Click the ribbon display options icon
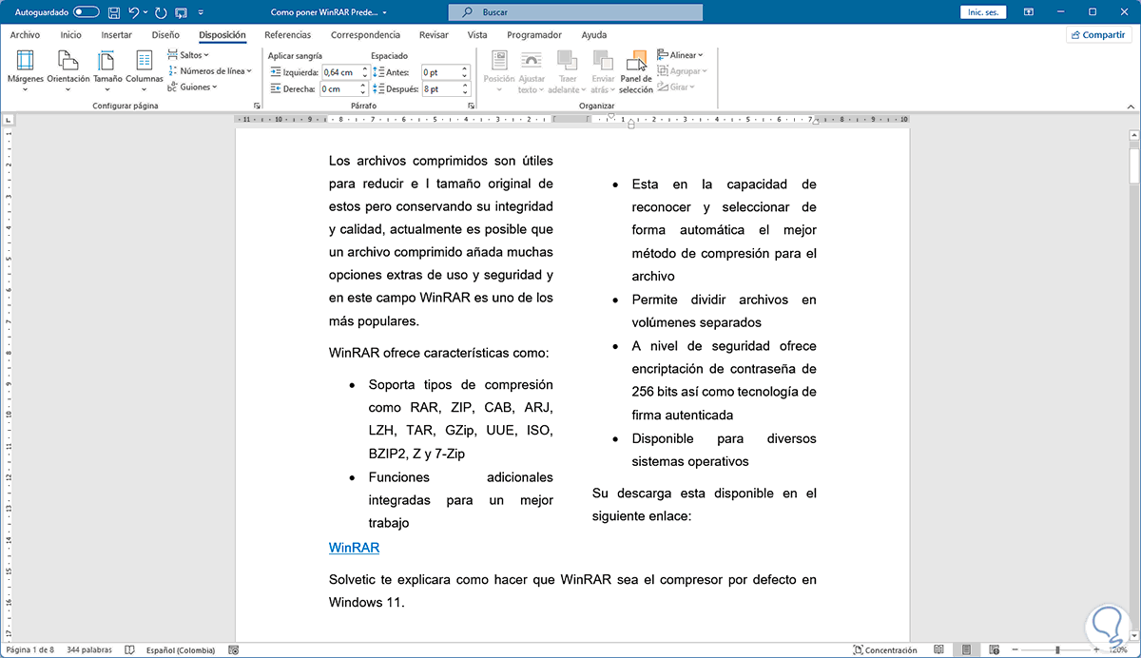 click(1029, 12)
